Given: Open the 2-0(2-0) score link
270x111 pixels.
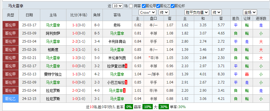Looking at the screenshot, I should [79, 91].
